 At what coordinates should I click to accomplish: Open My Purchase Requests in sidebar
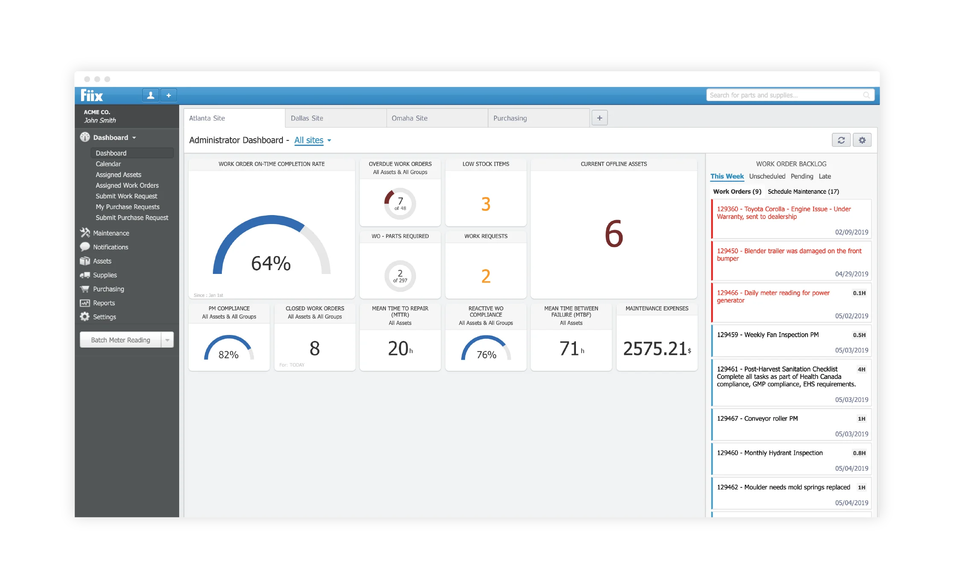(128, 207)
